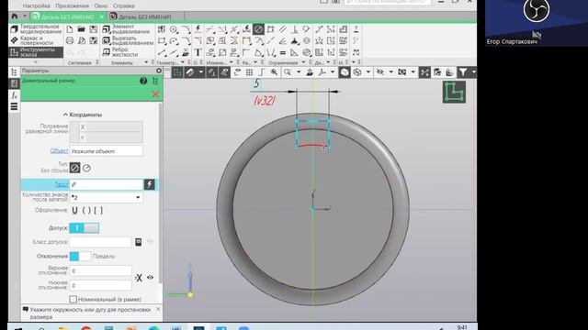Select active diameter dimension tool in ribbon
588x330 pixels.
point(258,29)
